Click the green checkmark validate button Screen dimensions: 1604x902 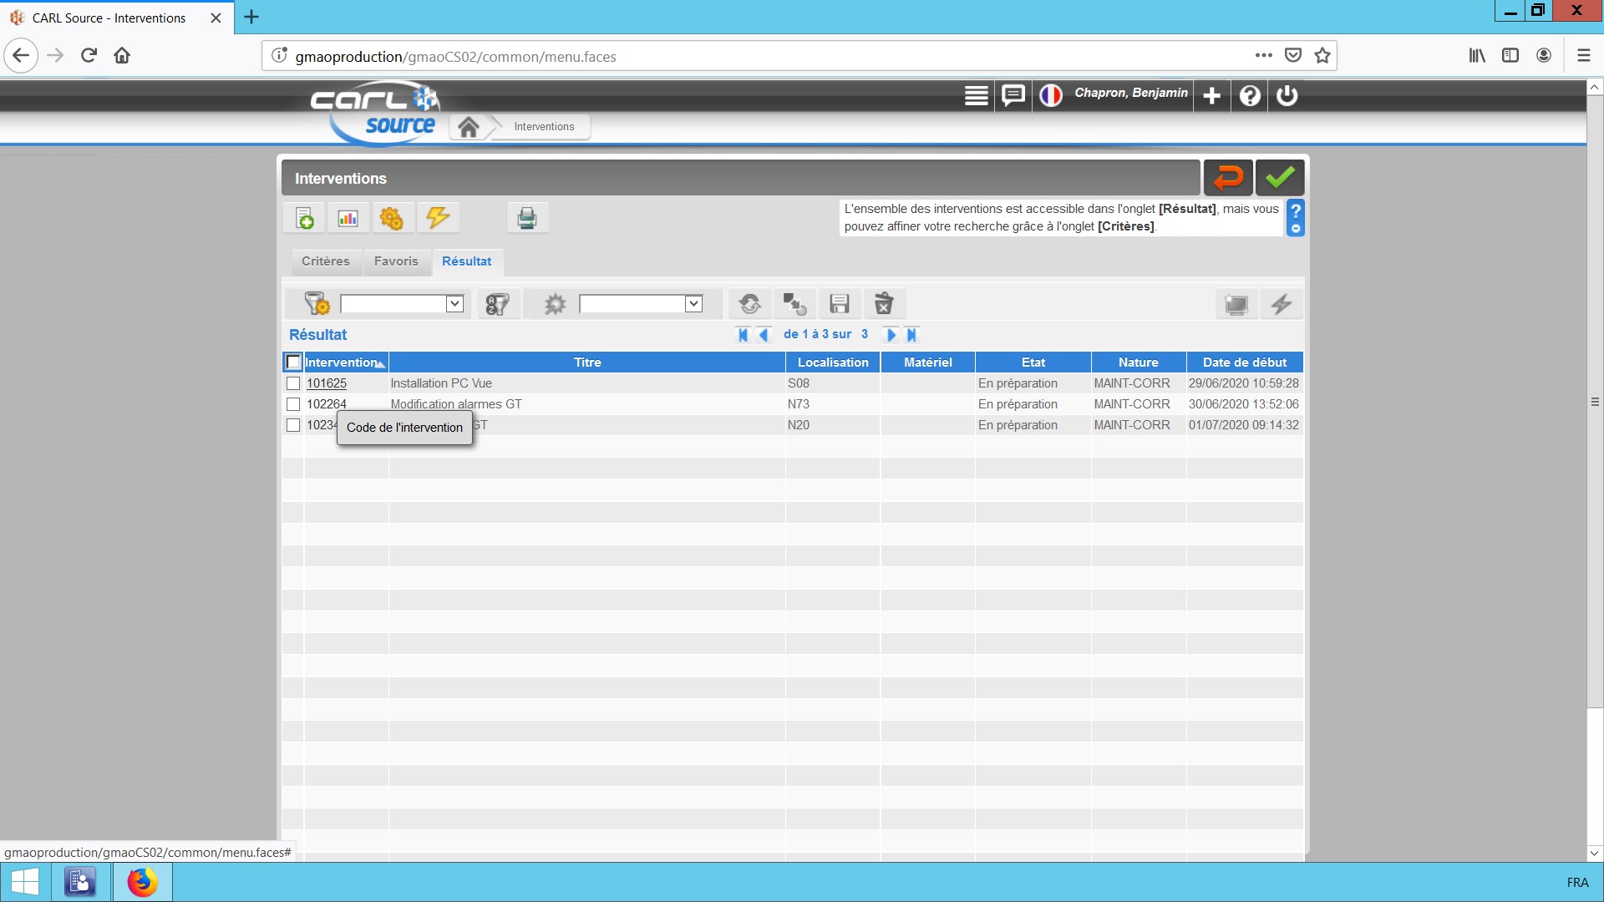1279,178
